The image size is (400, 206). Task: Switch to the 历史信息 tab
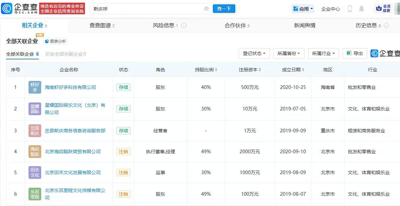(x=368, y=26)
